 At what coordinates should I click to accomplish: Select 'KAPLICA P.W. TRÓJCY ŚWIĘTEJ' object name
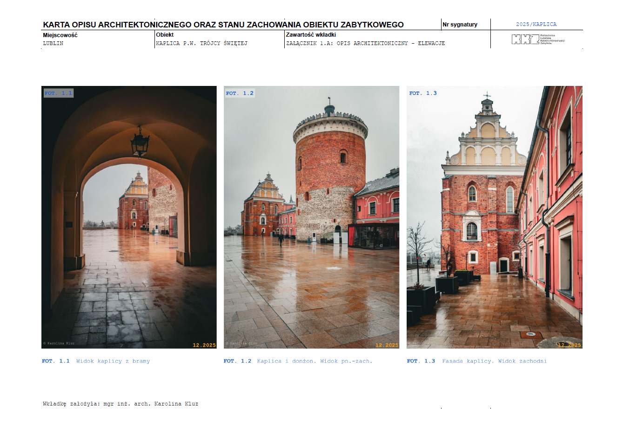click(x=201, y=43)
